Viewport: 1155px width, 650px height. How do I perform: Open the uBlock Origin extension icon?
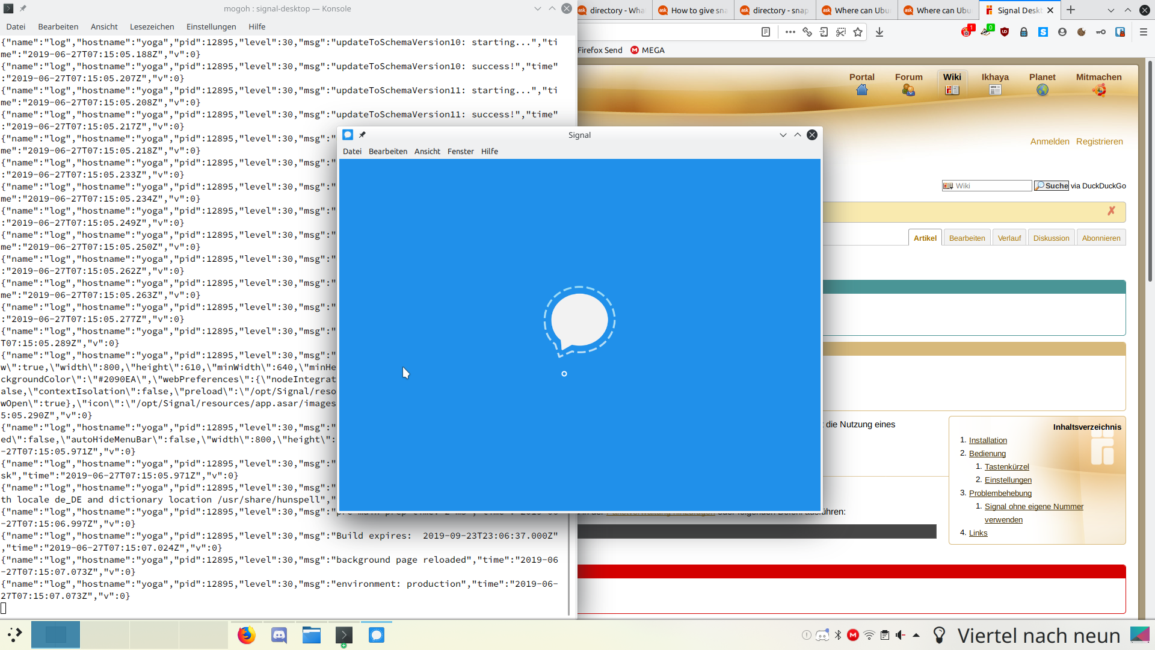(1003, 32)
